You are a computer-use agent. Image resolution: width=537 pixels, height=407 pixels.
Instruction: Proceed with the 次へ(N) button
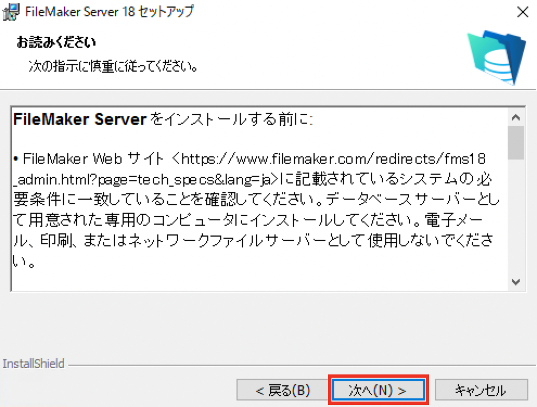click(x=378, y=390)
